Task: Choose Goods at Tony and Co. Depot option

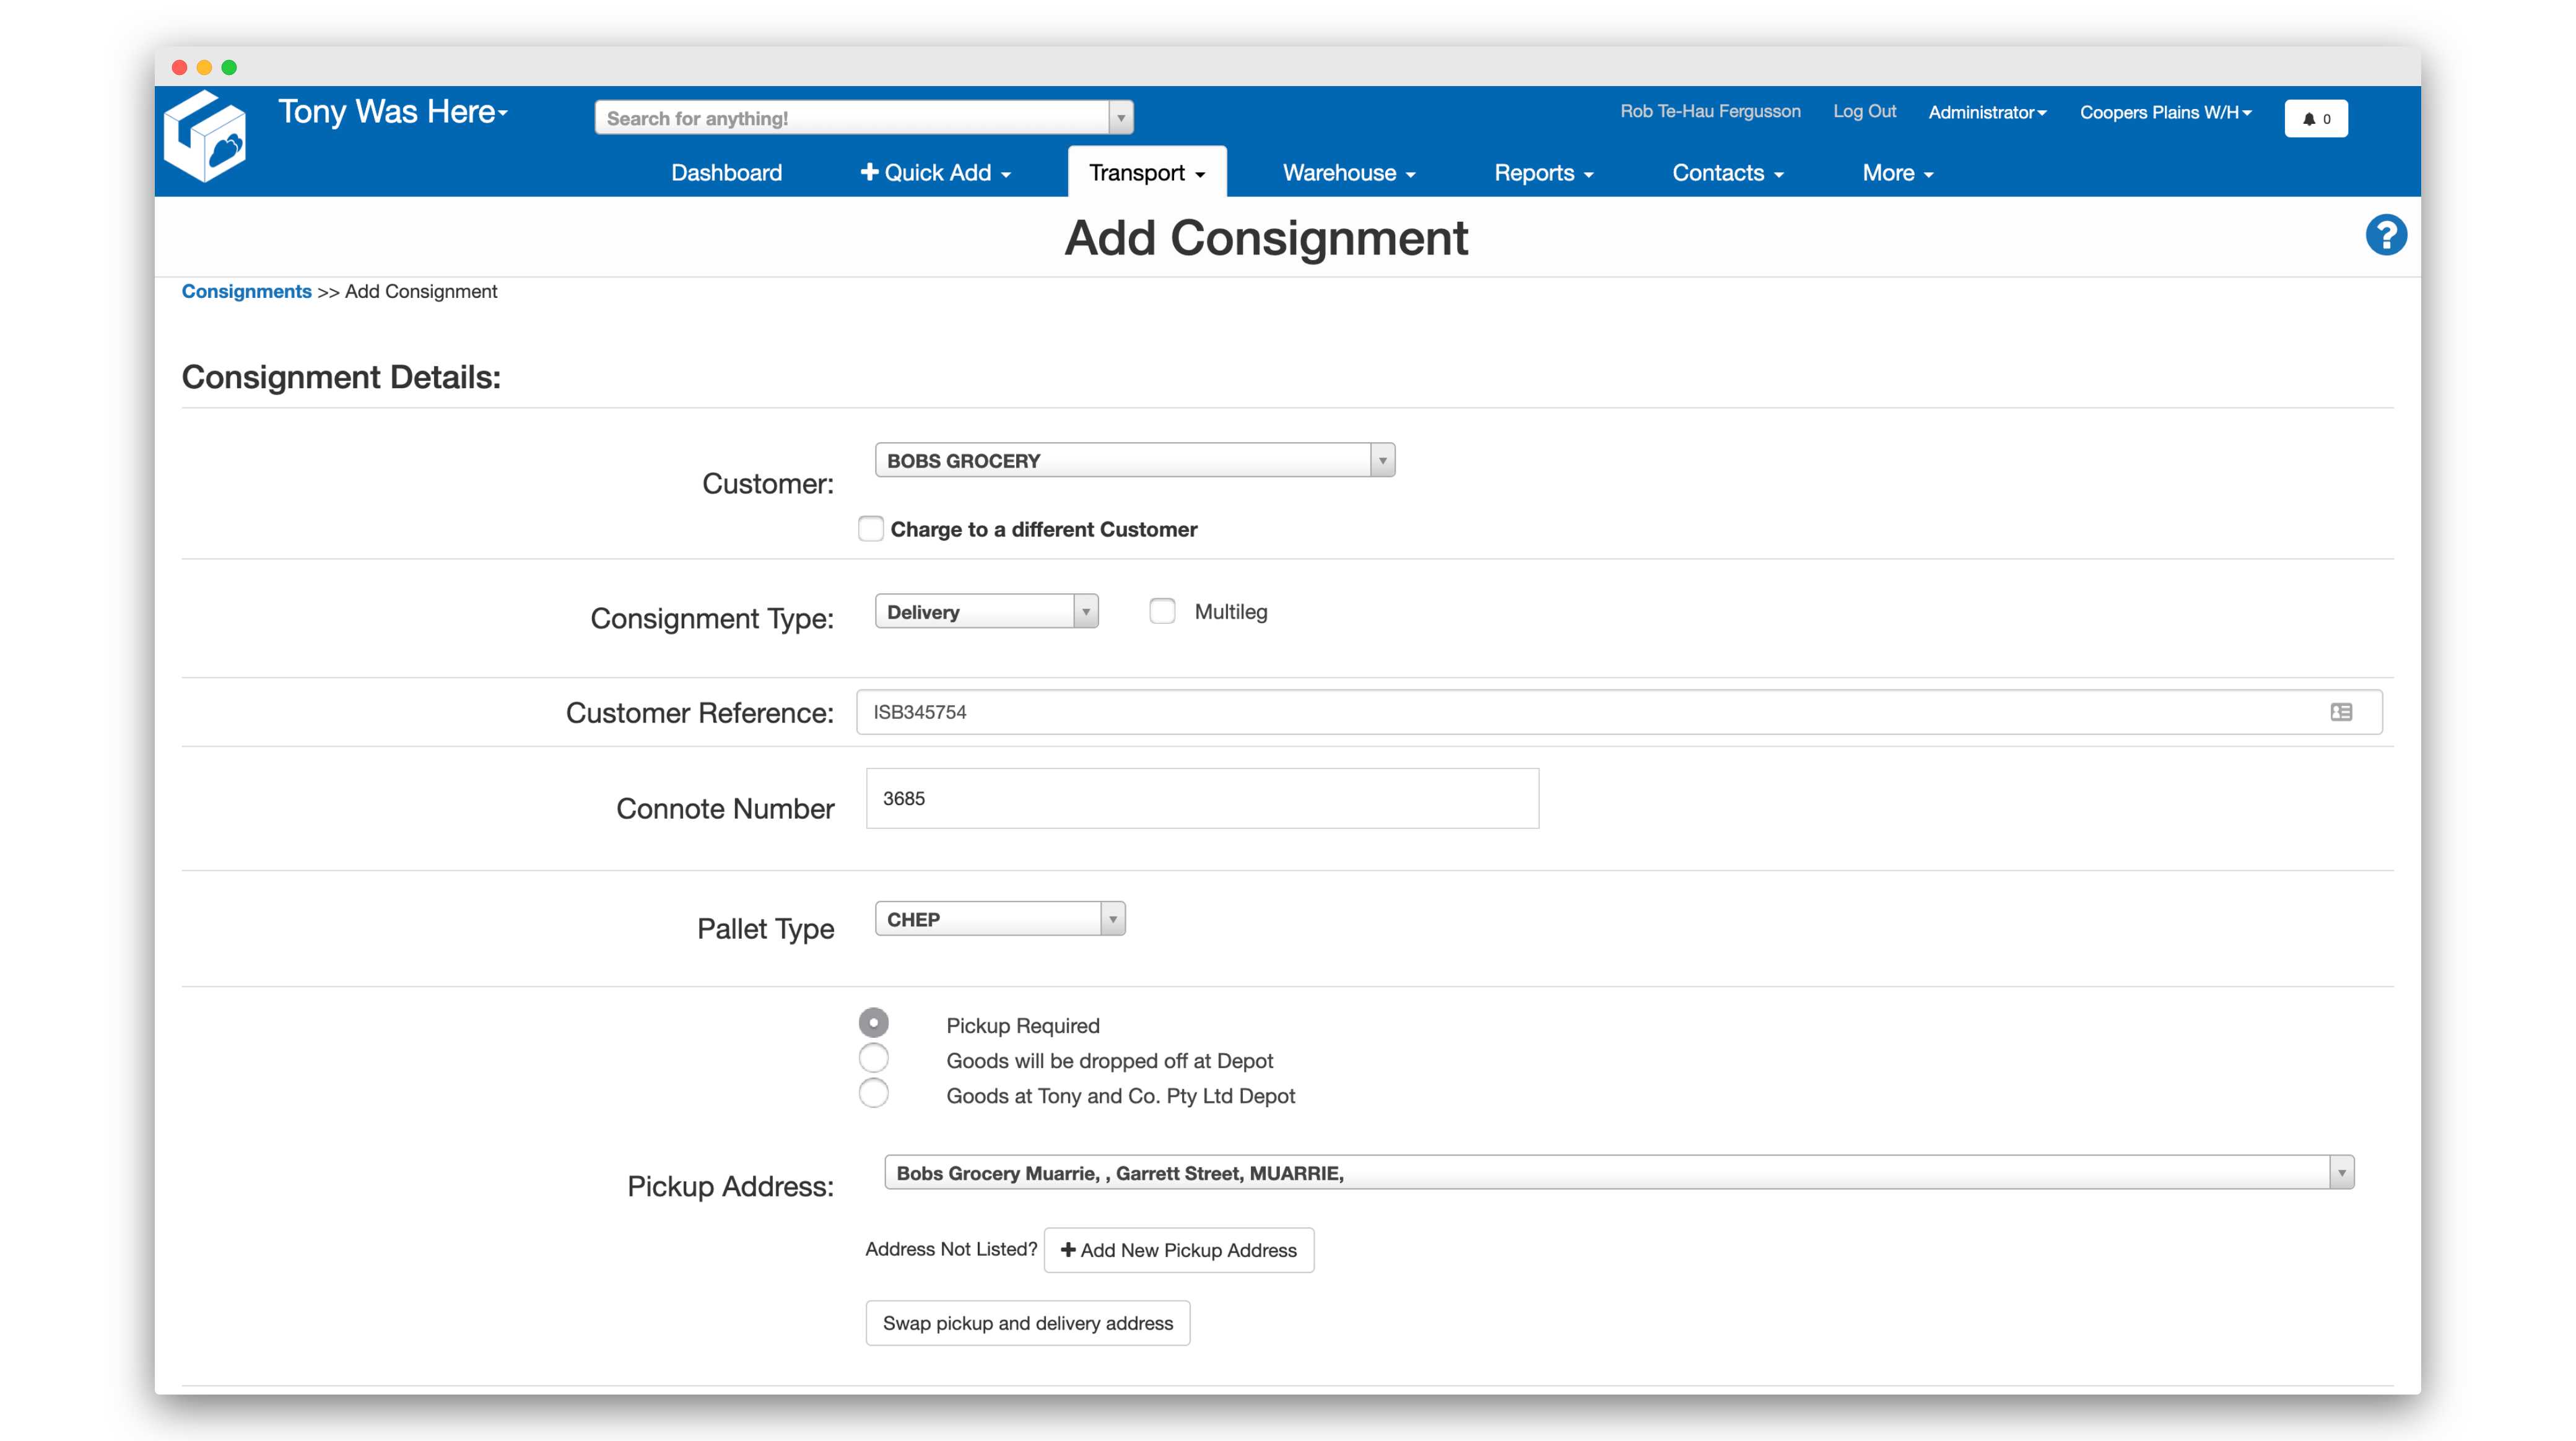Action: (x=874, y=1093)
